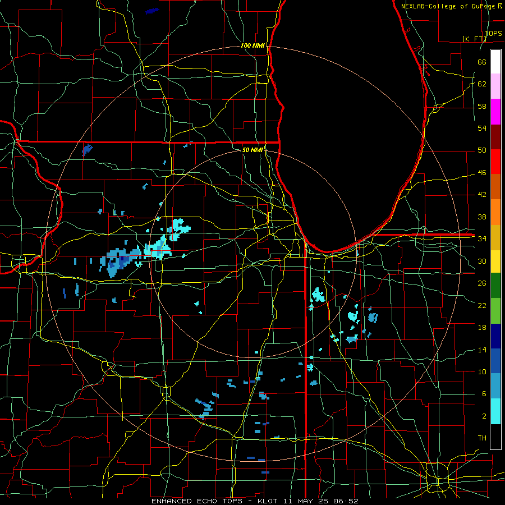This screenshot has height=505, width=505.
Task: Select the magenta legend swatch
Action: click(x=495, y=112)
